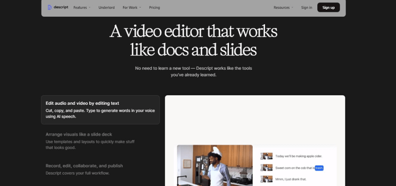
Task: Click the Descript logo icon
Action: (x=49, y=7)
